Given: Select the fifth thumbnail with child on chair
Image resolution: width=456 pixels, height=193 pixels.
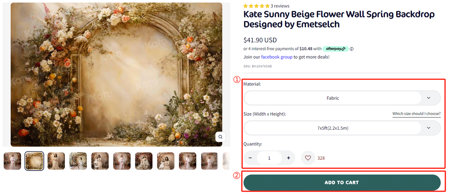Looking at the screenshot, I should (x=100, y=161).
